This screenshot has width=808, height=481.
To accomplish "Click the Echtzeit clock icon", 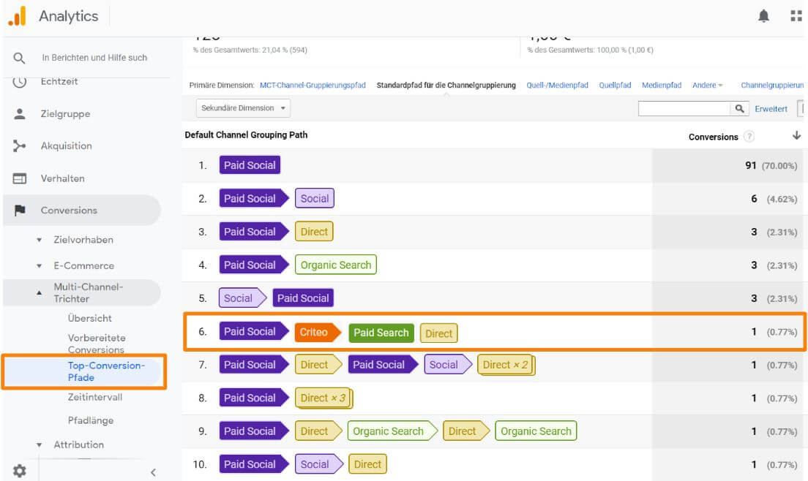I will 20,82.
